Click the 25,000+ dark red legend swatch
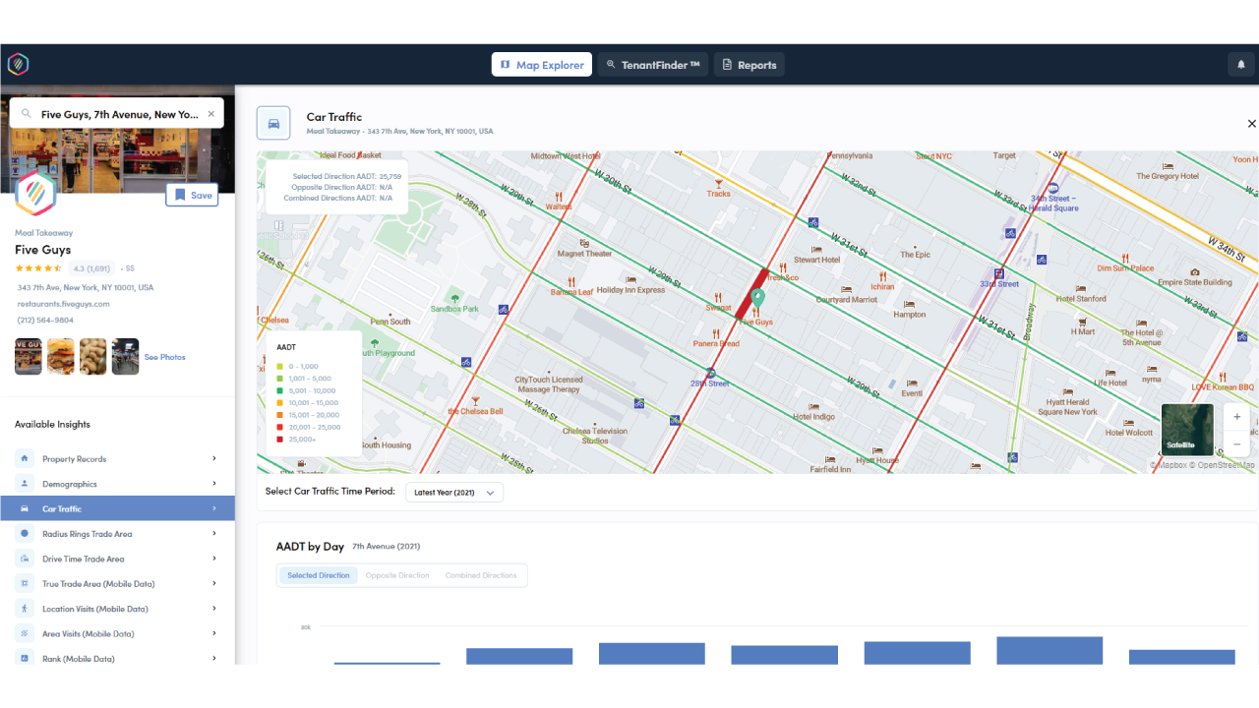 pyautogui.click(x=279, y=439)
